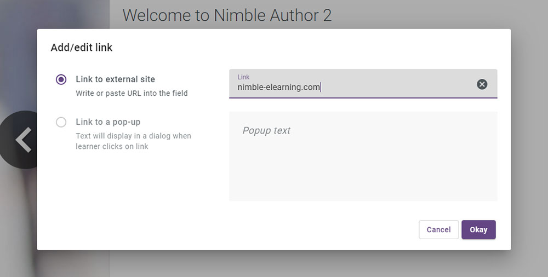The width and height of the screenshot is (548, 277).
Task: Click the 'Welcome to Nimble Author 2' heading
Action: [227, 15]
